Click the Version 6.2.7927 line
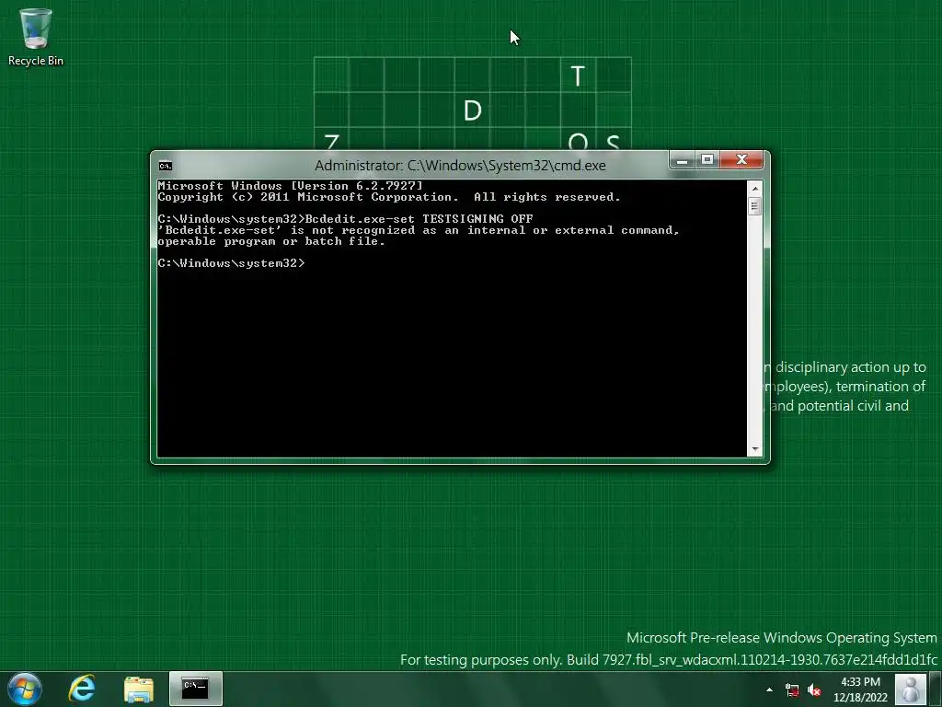Image resolution: width=942 pixels, height=707 pixels. pos(290,186)
